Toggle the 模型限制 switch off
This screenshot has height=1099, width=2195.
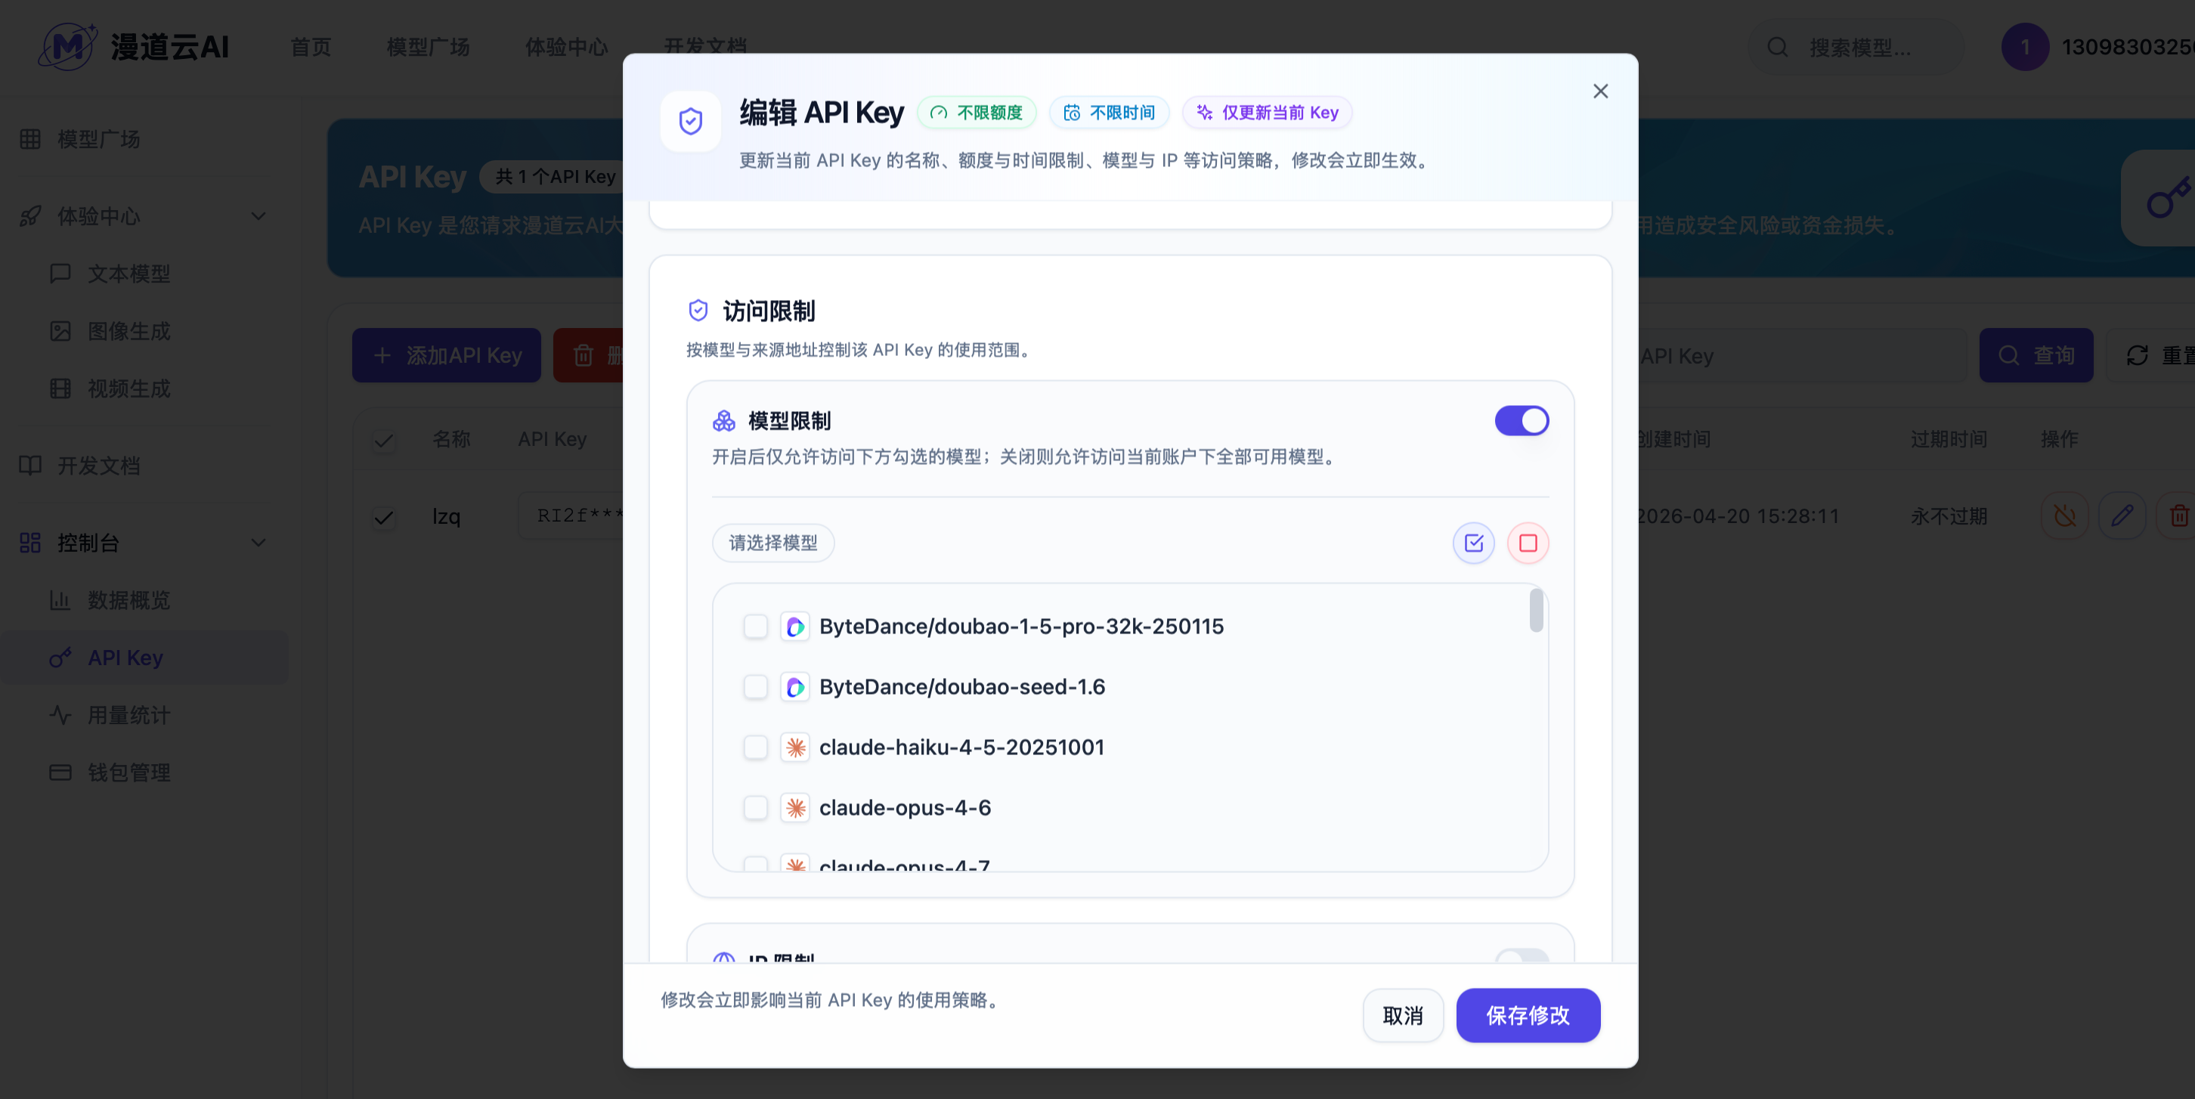[x=1521, y=421]
